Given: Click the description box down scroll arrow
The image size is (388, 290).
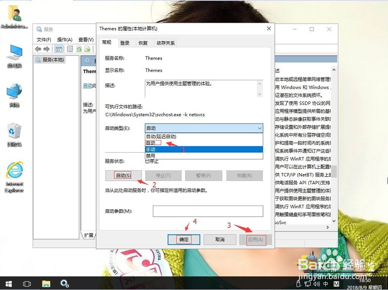Looking at the screenshot, I should point(260,94).
